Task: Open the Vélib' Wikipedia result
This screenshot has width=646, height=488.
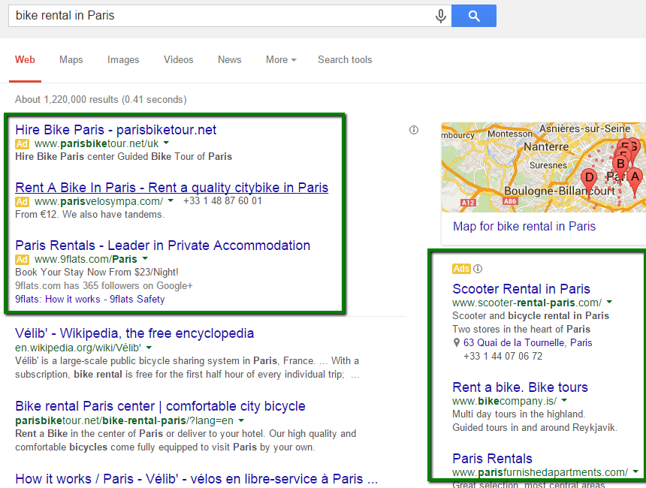Action: [x=134, y=333]
